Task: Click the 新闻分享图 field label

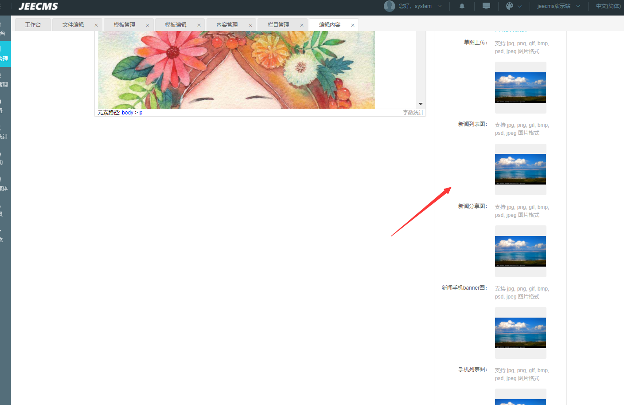Action: (x=473, y=206)
